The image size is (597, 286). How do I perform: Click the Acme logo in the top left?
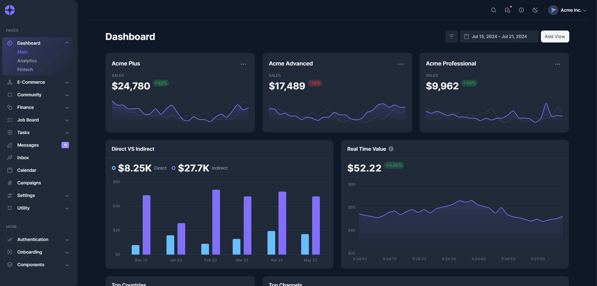point(9,10)
